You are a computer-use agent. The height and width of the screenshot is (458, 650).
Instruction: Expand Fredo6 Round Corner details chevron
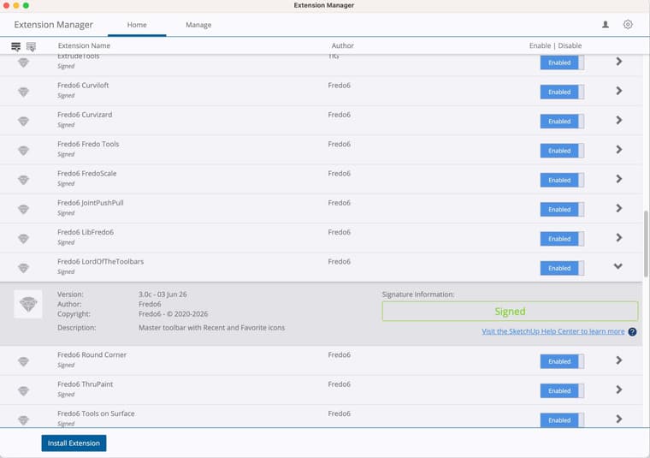click(x=619, y=360)
